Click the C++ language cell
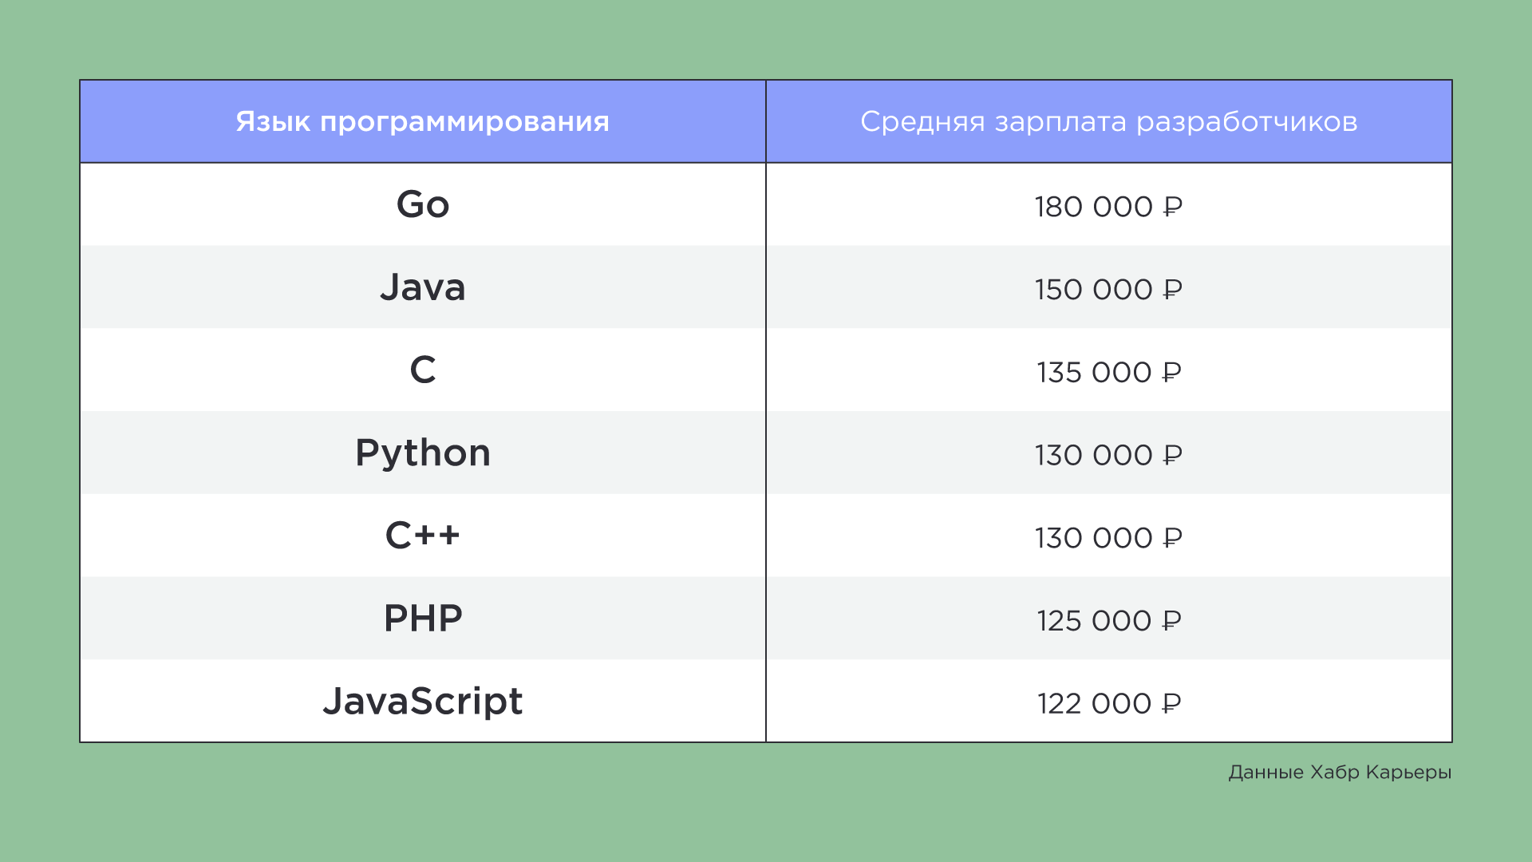 [x=422, y=536]
